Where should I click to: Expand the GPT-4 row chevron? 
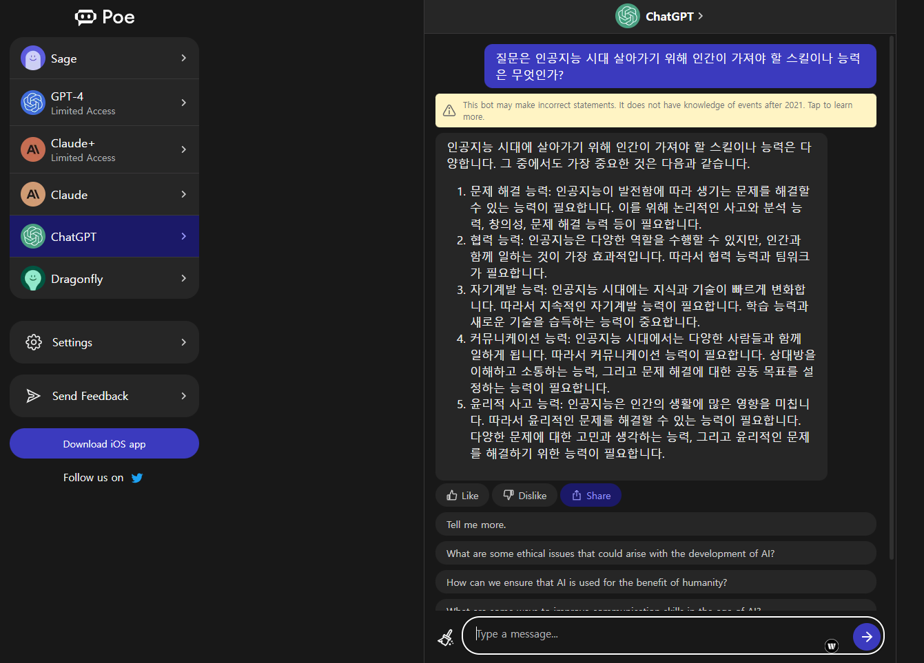tap(183, 103)
